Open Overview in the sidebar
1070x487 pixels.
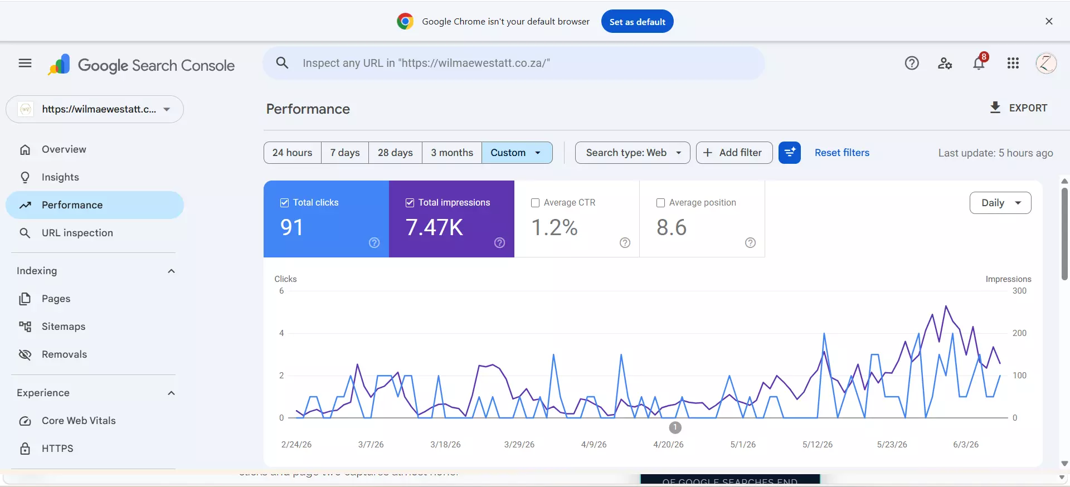95,149
